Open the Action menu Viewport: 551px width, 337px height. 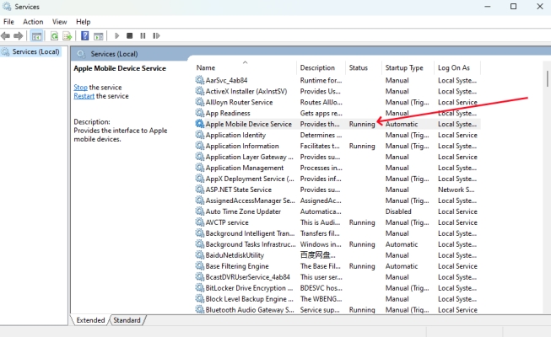point(33,21)
